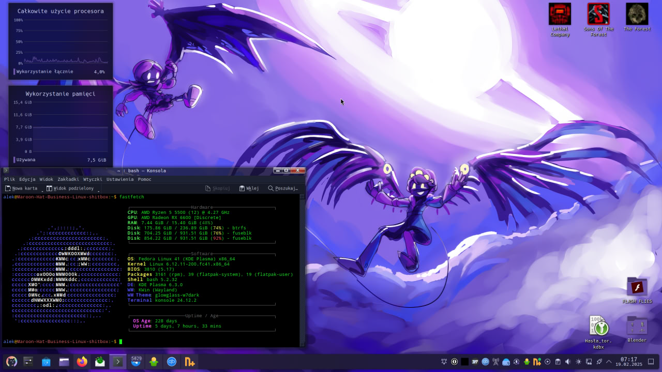The image size is (662, 372).
Task: Open the Lethal Company desktop shortcut
Action: [560, 20]
